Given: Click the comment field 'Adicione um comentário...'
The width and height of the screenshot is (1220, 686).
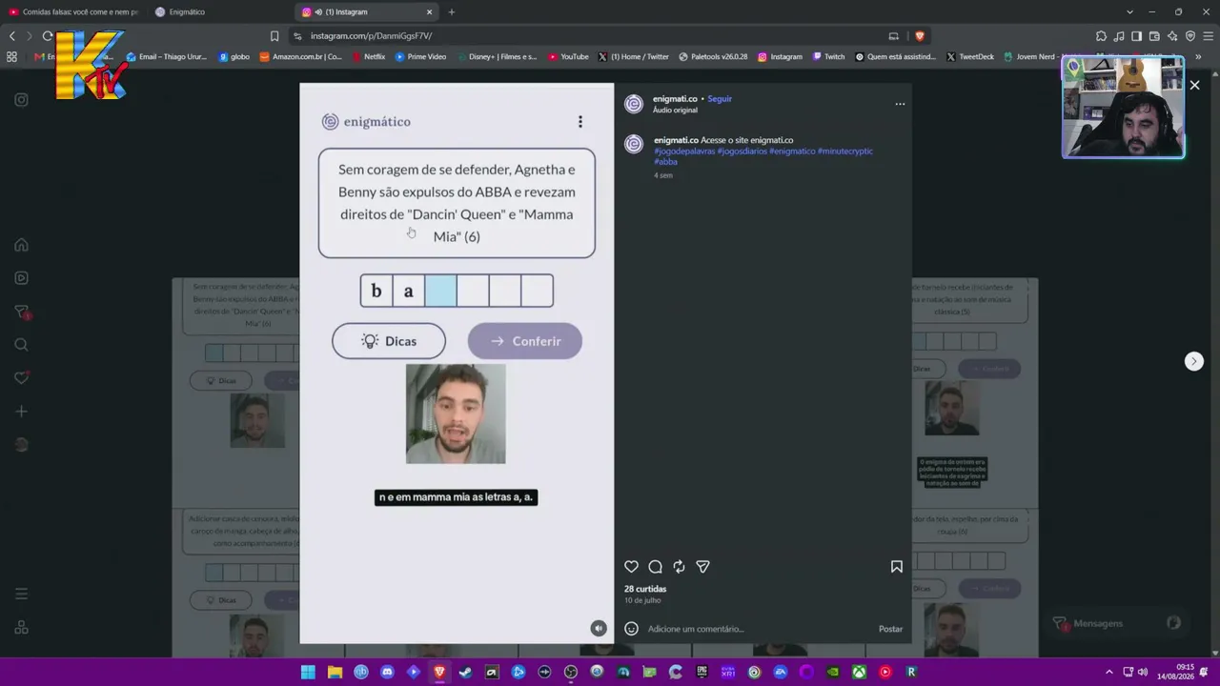Looking at the screenshot, I should pos(758,629).
